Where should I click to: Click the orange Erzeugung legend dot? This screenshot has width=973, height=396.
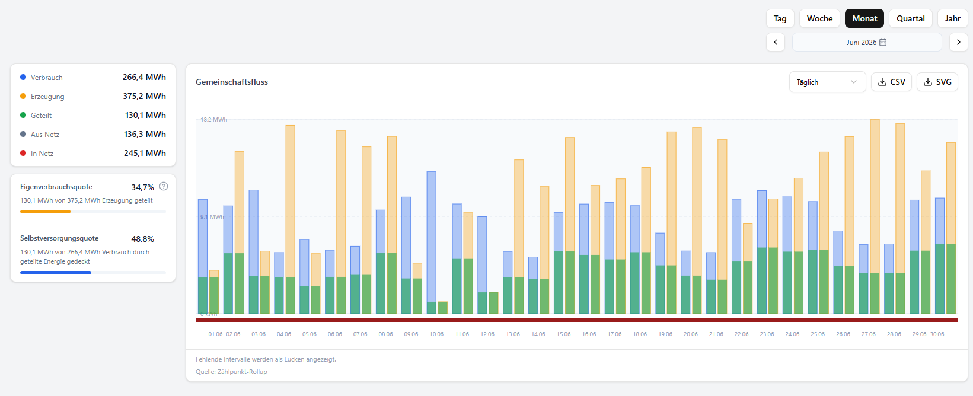click(x=23, y=96)
